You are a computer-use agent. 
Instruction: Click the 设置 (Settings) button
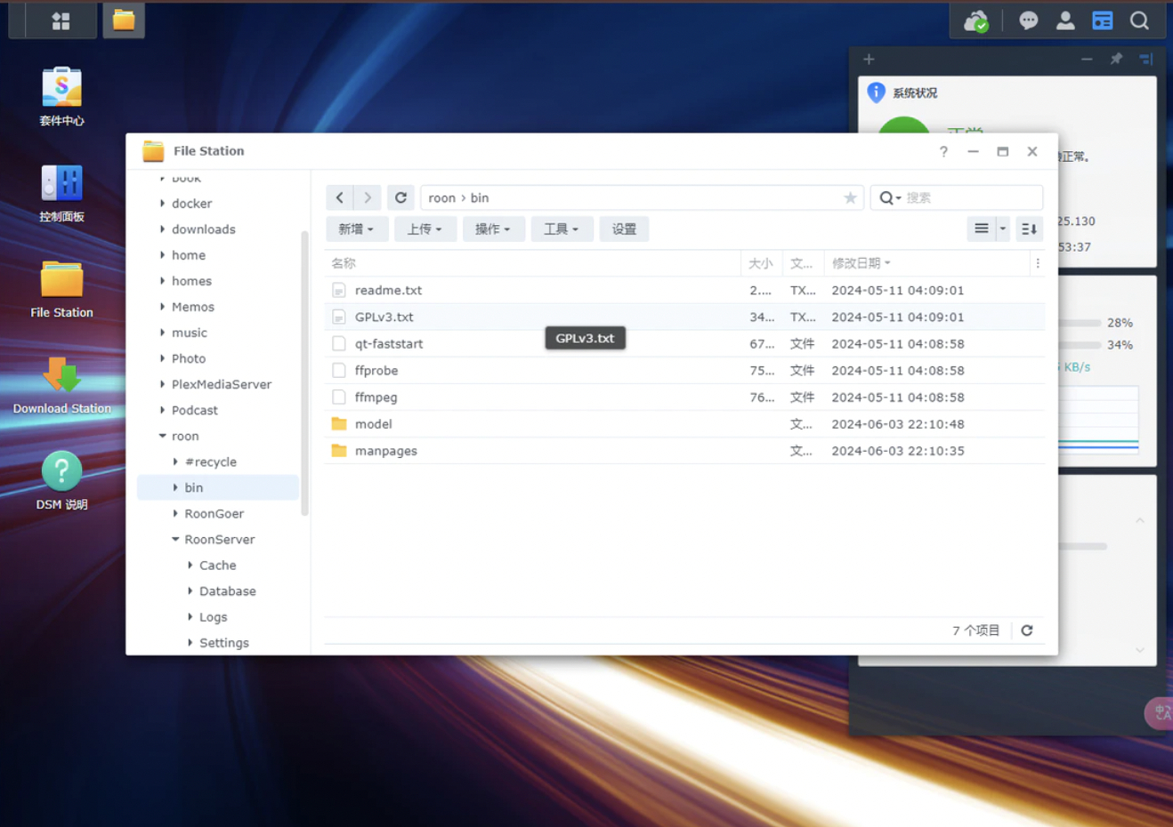tap(624, 229)
